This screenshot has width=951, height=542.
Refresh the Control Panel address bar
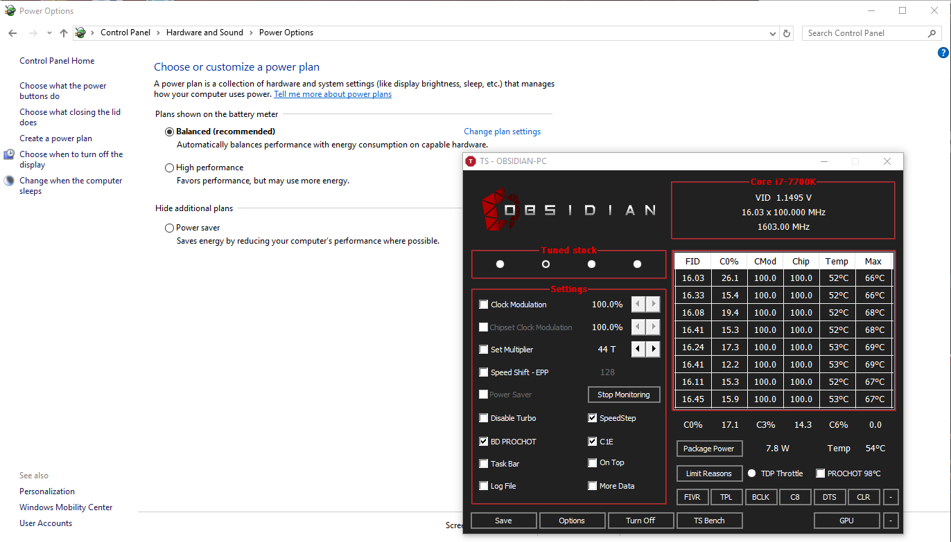pos(787,33)
